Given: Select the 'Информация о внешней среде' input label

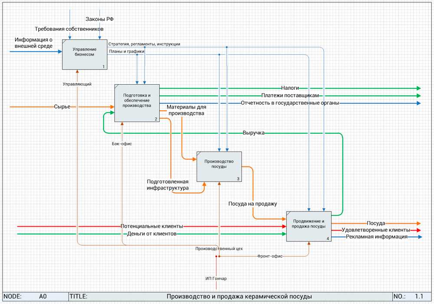Looking at the screenshot, I should [33, 43].
